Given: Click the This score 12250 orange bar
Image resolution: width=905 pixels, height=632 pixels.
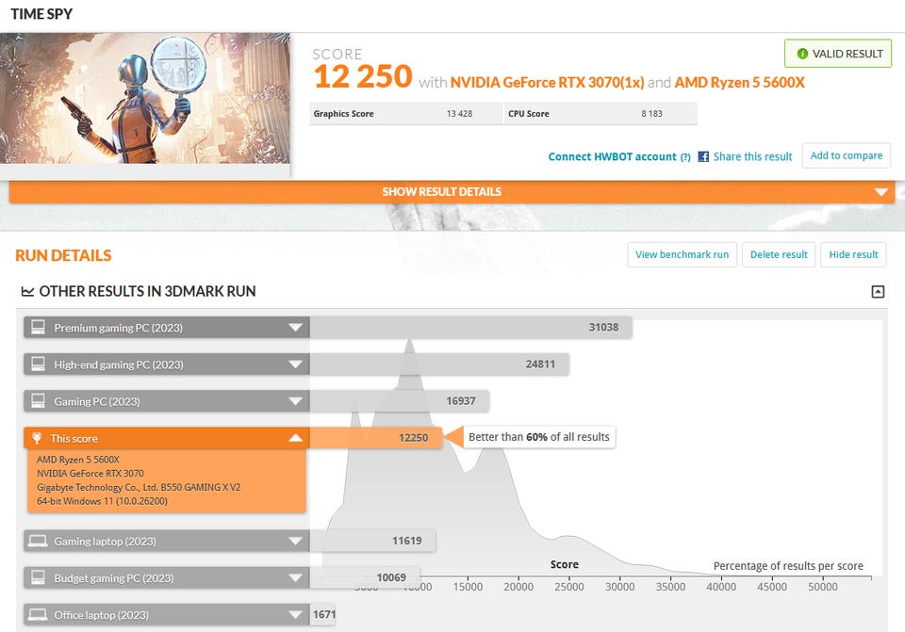Looking at the screenshot, I should click(376, 438).
